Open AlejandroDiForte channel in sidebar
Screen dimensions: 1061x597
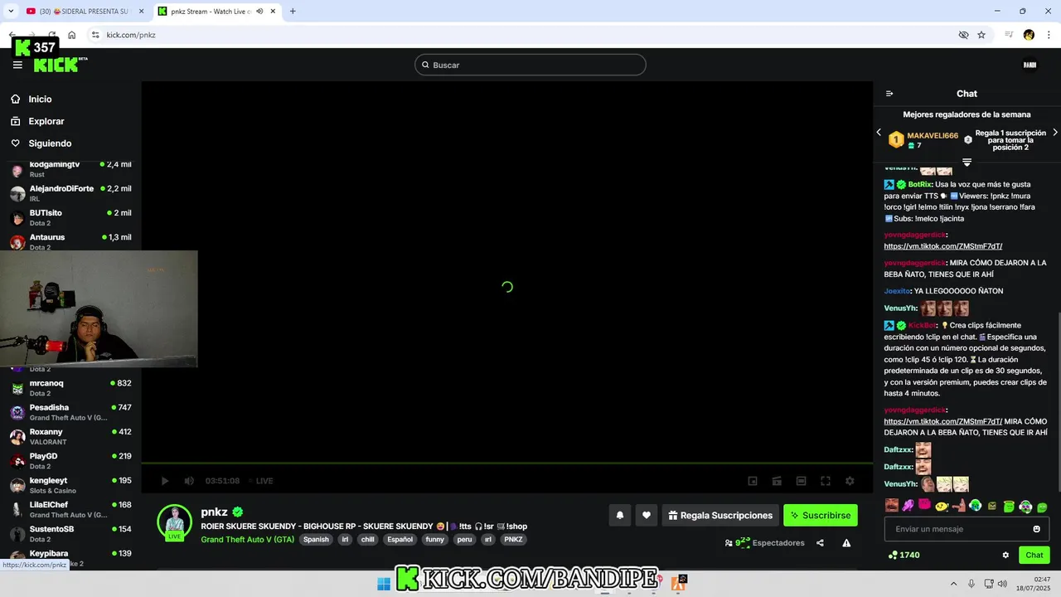pyautogui.click(x=70, y=193)
